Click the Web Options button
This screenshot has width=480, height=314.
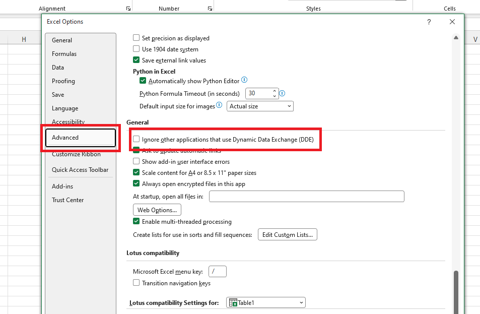[157, 210]
